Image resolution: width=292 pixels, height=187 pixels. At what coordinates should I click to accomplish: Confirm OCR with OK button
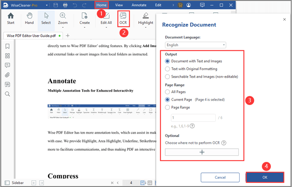[x=265, y=177]
